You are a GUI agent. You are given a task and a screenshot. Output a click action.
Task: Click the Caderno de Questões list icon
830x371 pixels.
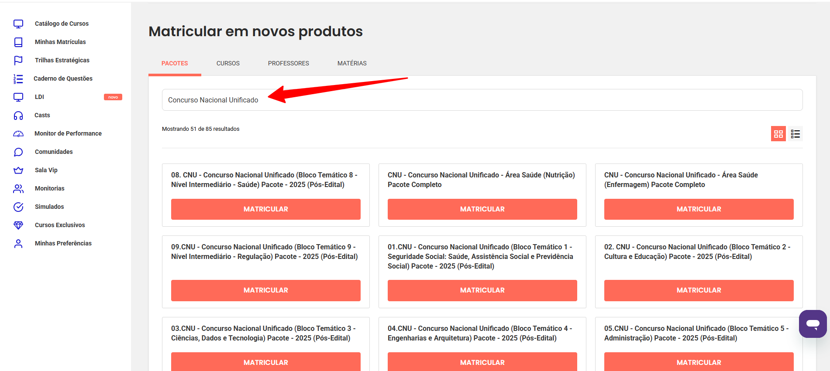click(x=18, y=78)
